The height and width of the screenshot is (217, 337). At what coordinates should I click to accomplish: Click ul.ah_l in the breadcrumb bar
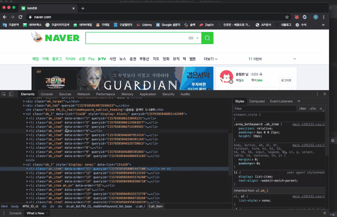tap(140, 206)
